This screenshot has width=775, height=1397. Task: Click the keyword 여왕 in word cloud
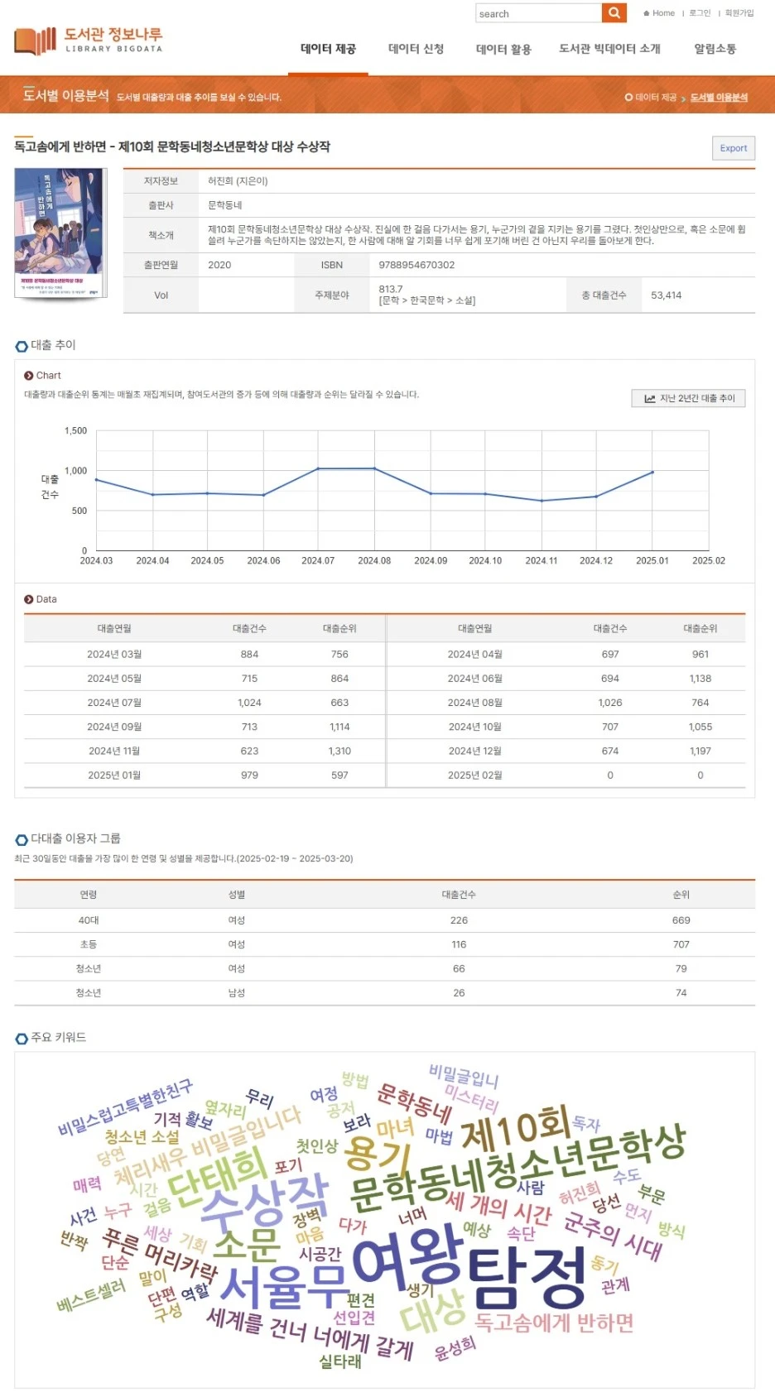pos(407,1258)
